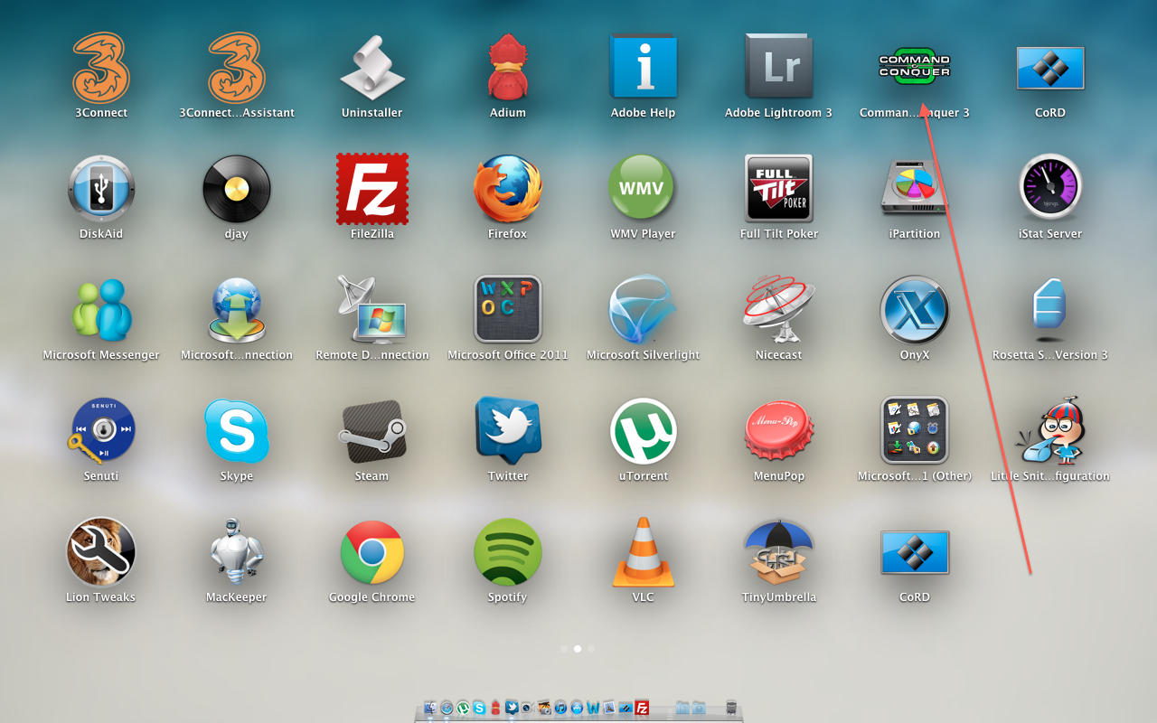
Task: Launch iPartition
Action: (914, 189)
